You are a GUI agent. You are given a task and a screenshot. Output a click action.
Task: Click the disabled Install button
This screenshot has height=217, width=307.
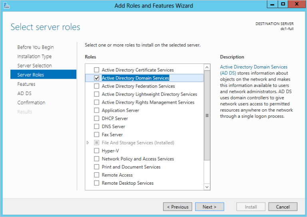tap(251, 207)
